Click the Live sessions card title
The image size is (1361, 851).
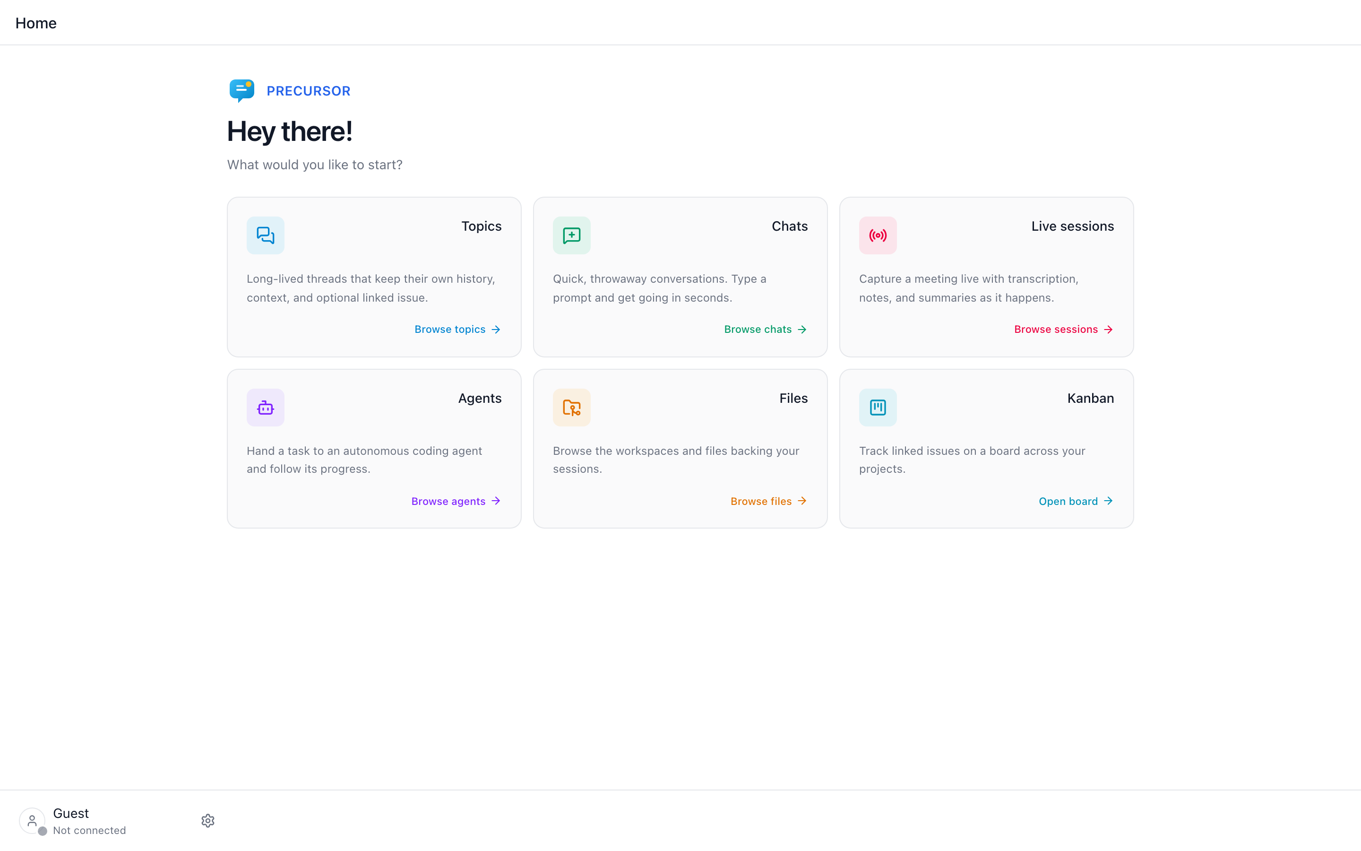coord(1072,226)
